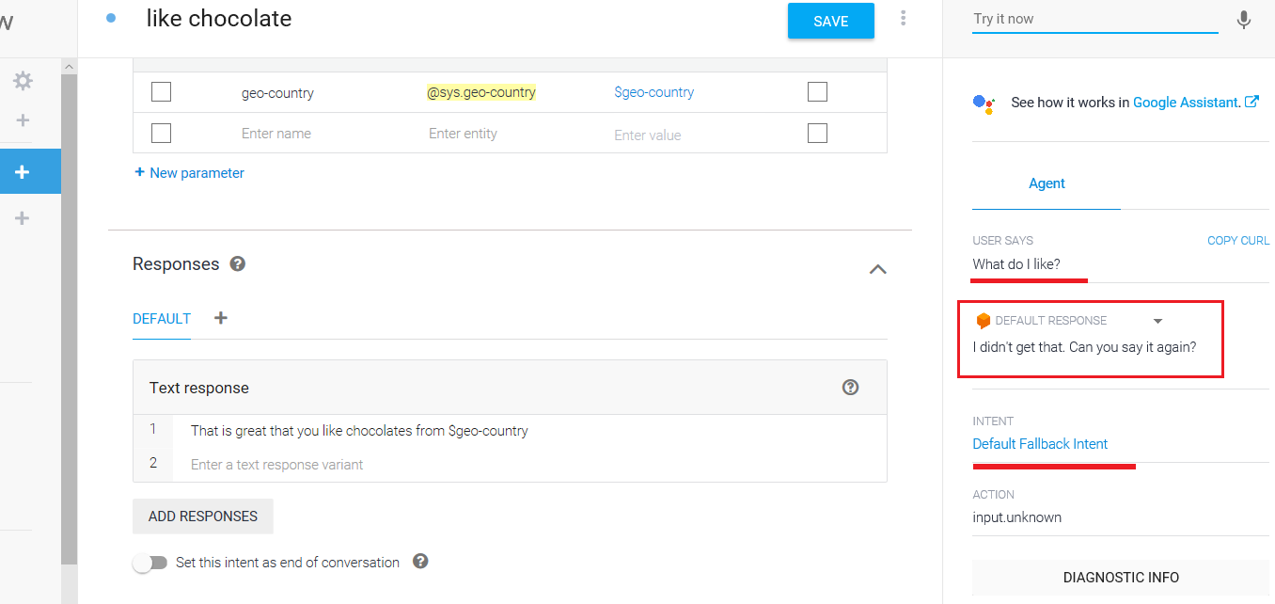This screenshot has height=604, width=1275.
Task: Open the Default Fallback Intent link
Action: coord(1040,444)
